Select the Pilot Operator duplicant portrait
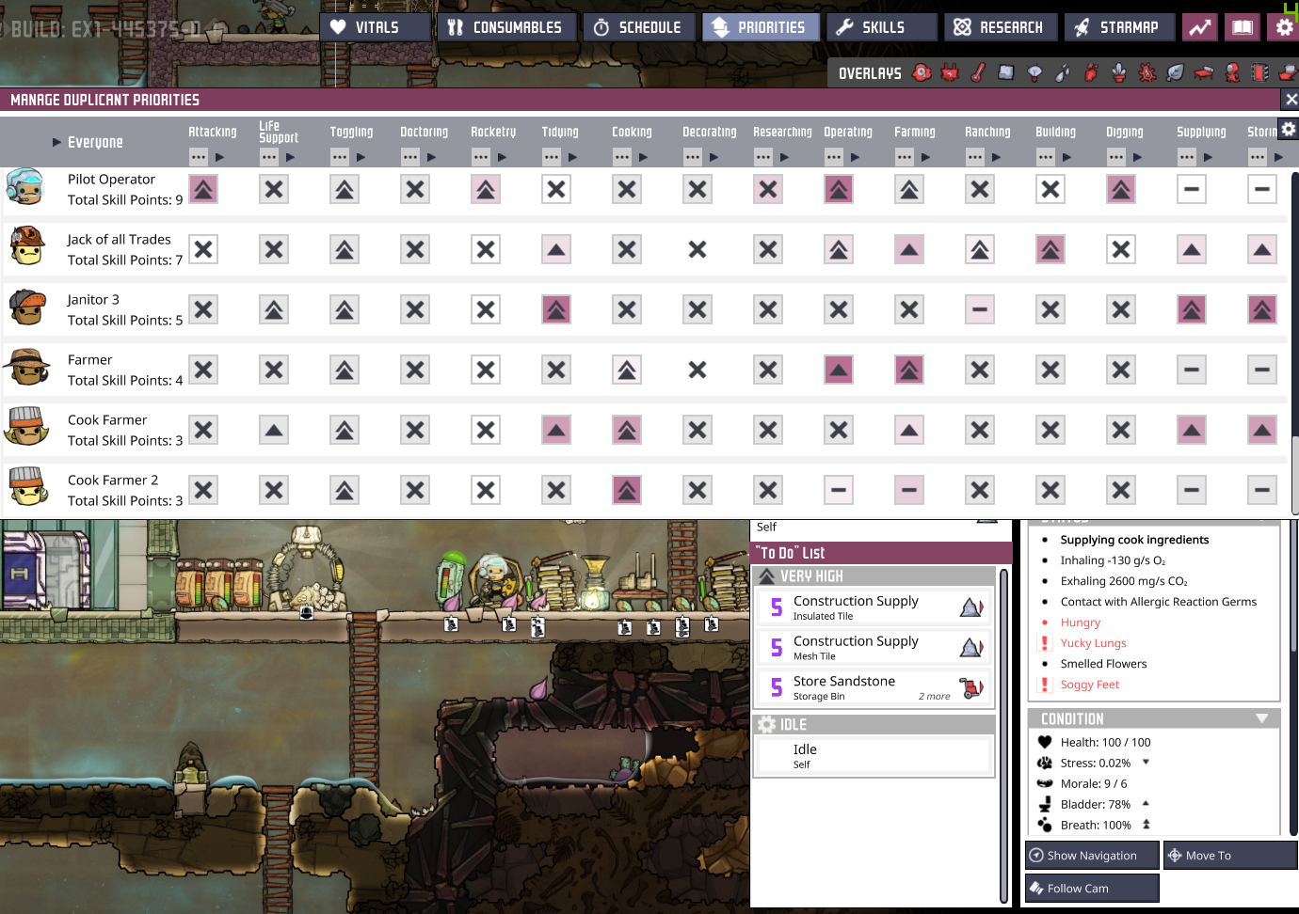The width and height of the screenshot is (1299, 914). (x=25, y=188)
